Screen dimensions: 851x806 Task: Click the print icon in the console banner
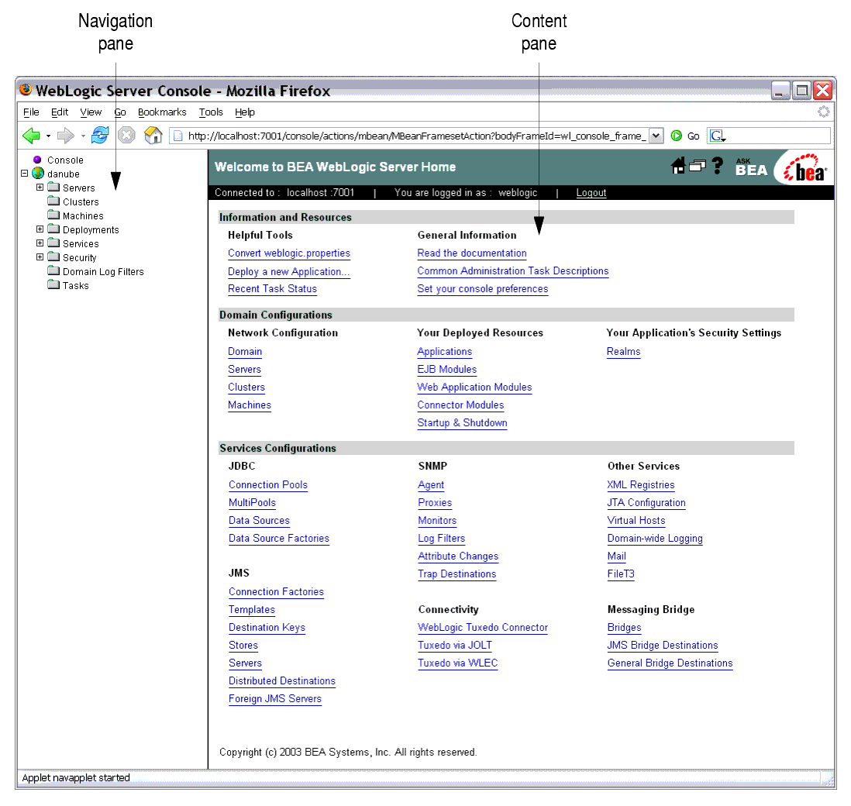[x=697, y=165]
